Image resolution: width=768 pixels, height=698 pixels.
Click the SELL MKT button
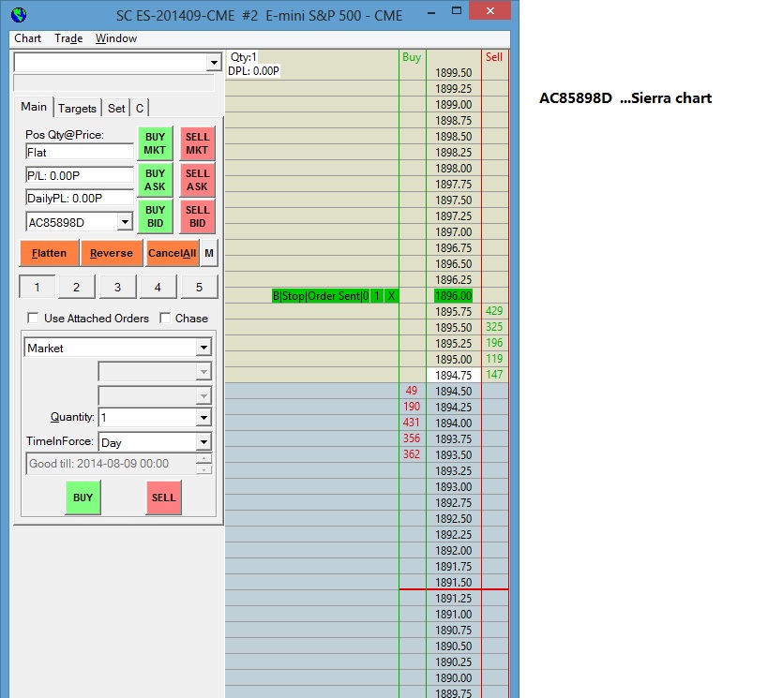coord(197,143)
